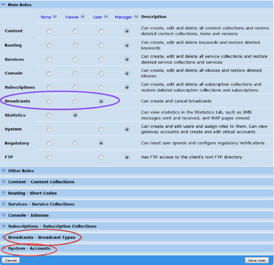Set Routing role to None
Image resolution: width=274 pixels, height=265 pixels.
point(49,45)
